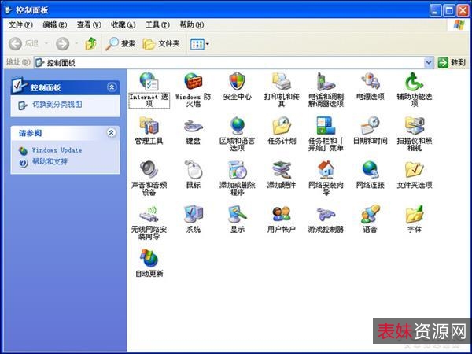Open 添加或删除程序 icon
The image size is (472, 354).
tap(238, 169)
